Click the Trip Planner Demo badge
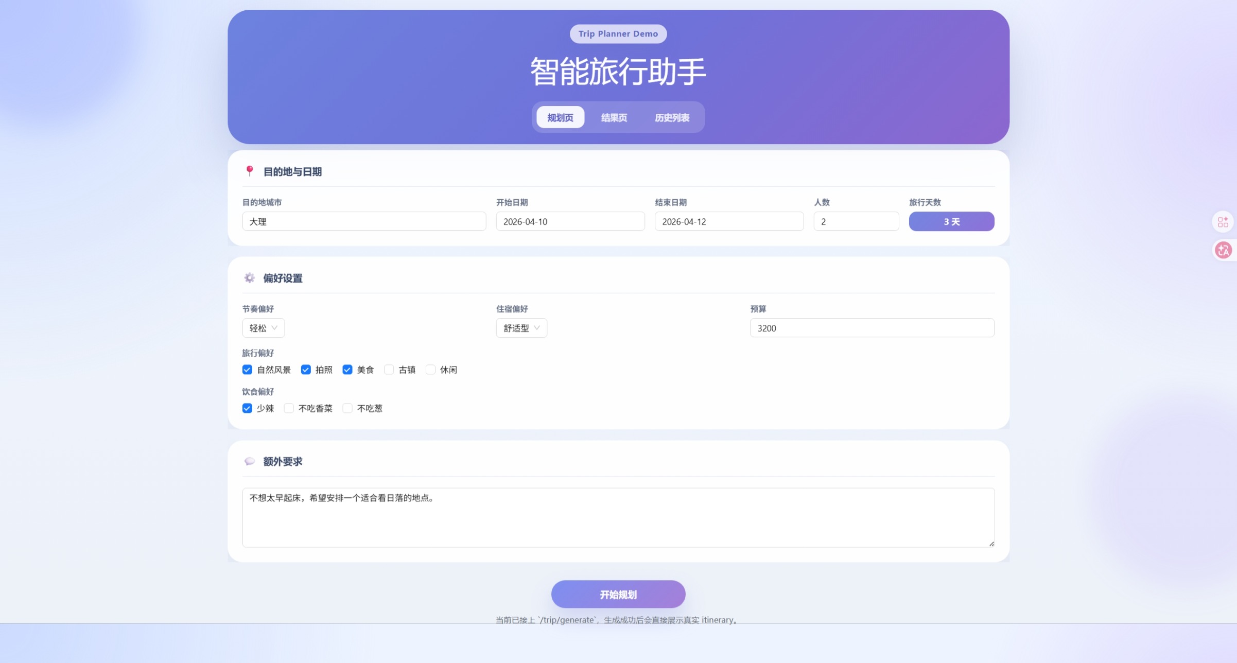The image size is (1237, 663). 618,34
